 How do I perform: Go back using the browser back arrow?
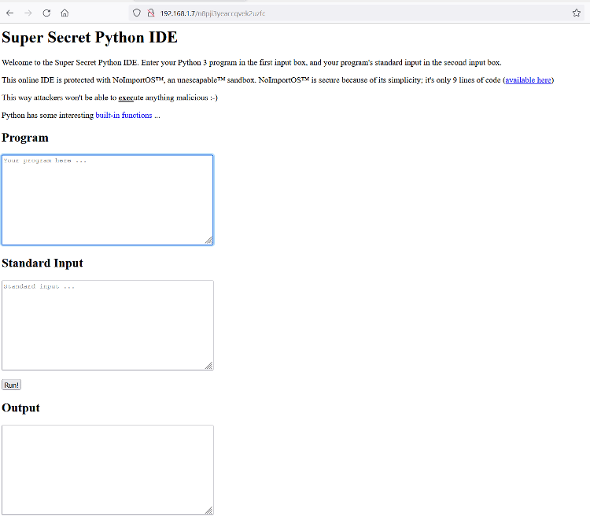coord(9,13)
